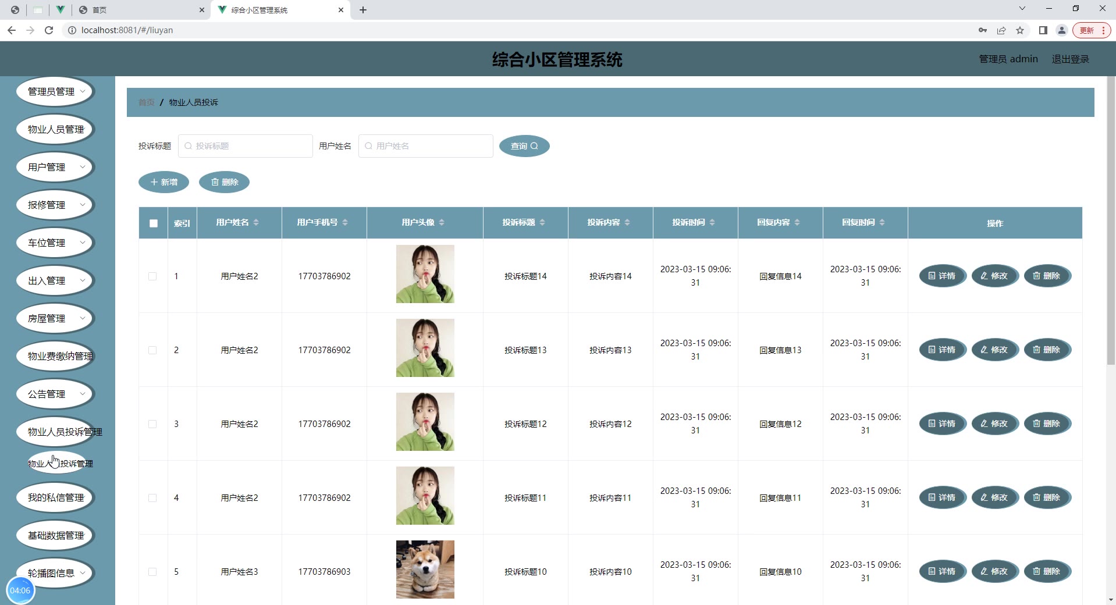The height and width of the screenshot is (605, 1116).
Task: Click 退出登录 to log out
Action: tap(1070, 59)
